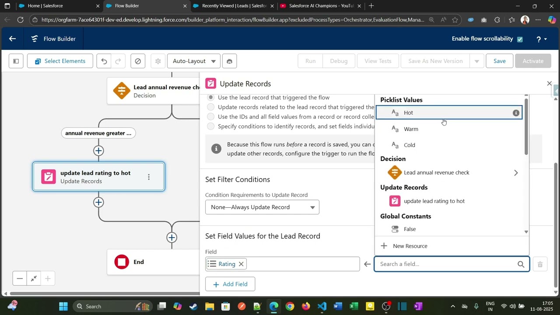Viewport: 560px width, 315px height.
Task: Click fit-to-view expand icon on canvas
Action: 34,279
